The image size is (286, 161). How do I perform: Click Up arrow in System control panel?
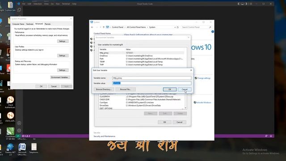104,27
